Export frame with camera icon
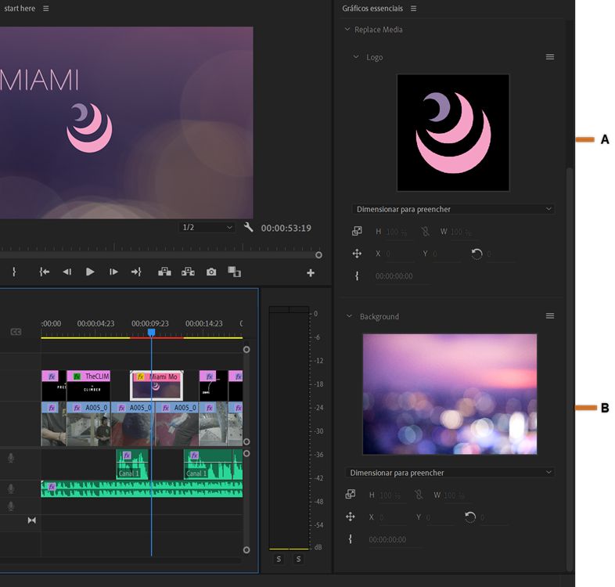 (211, 272)
